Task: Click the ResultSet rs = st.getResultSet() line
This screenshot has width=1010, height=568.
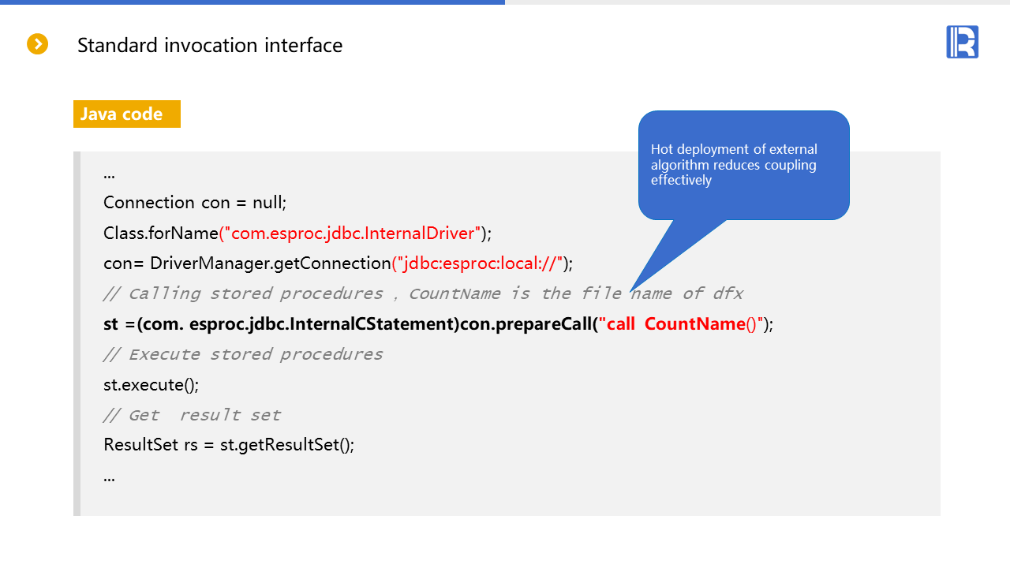Action: pyautogui.click(x=229, y=445)
